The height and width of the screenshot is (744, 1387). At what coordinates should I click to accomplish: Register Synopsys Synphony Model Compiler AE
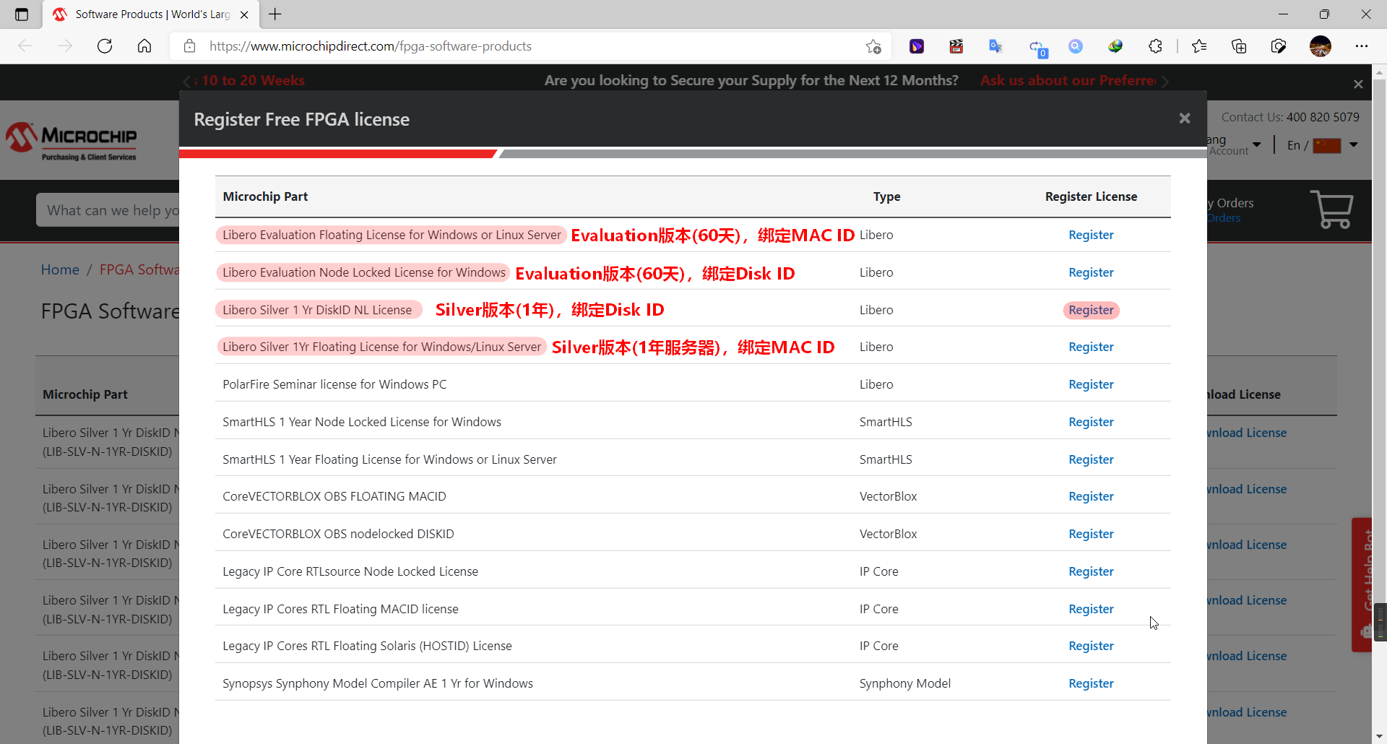1091,683
